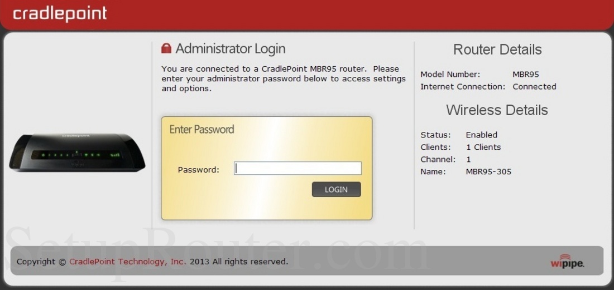The width and height of the screenshot is (614, 290).
Task: Click the 'Model Number:' label
Action: (450, 75)
